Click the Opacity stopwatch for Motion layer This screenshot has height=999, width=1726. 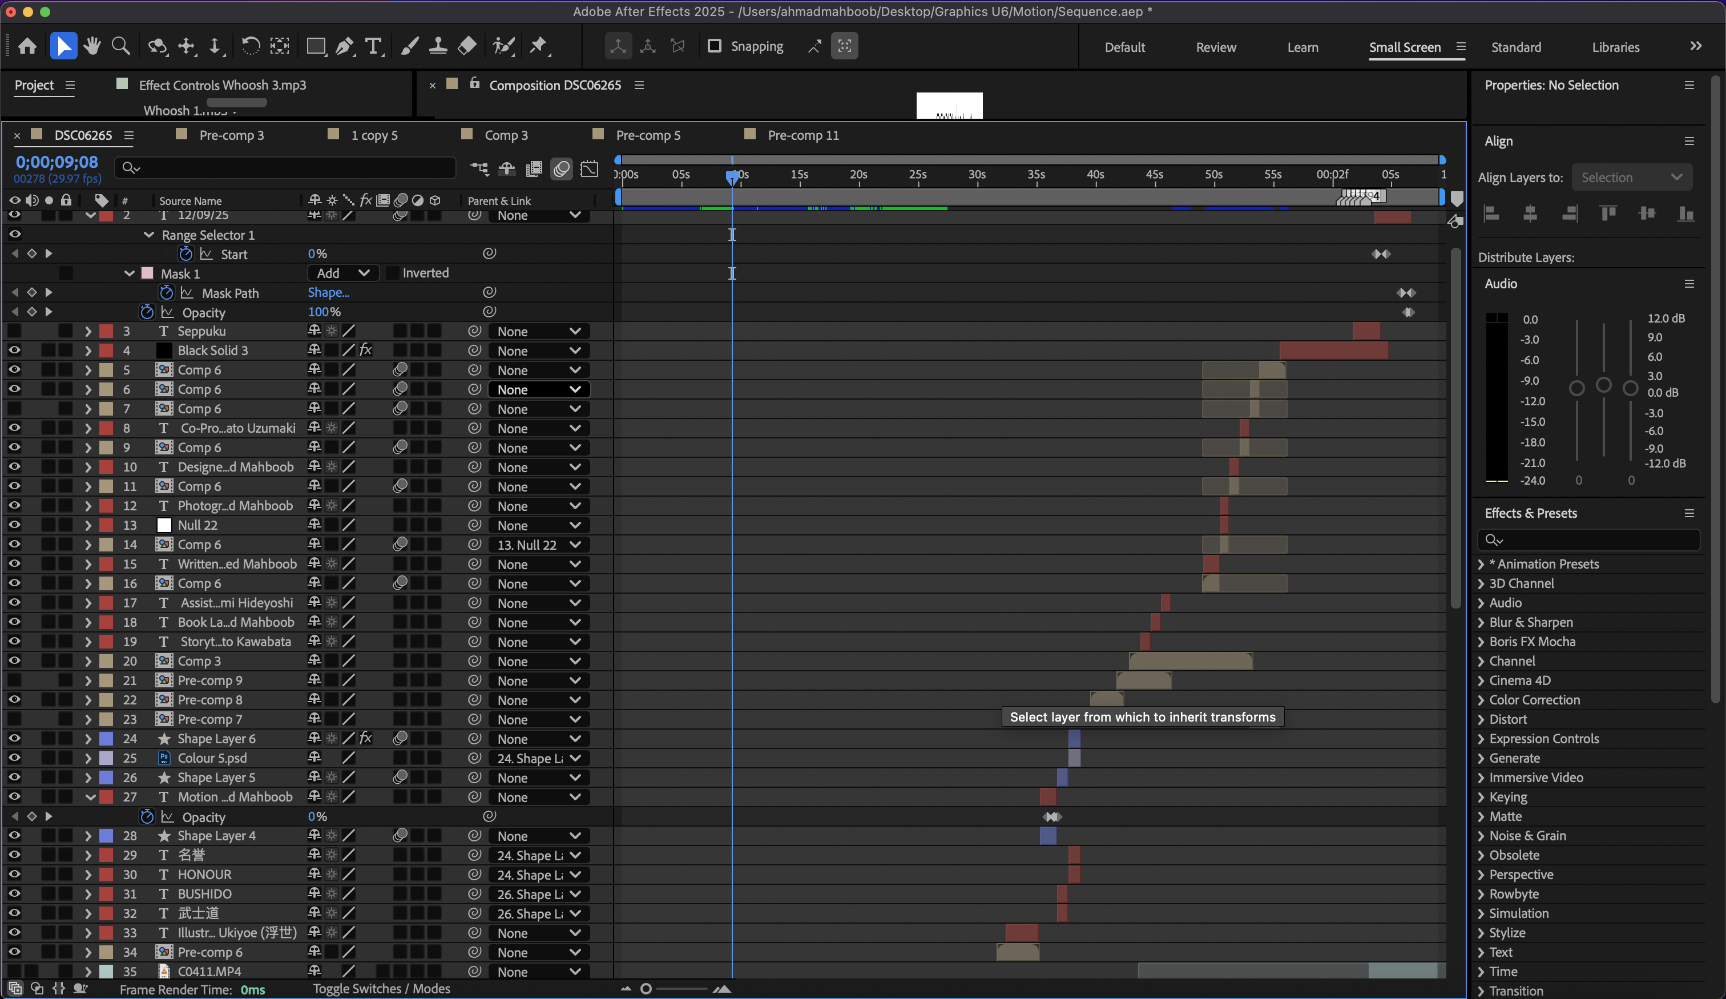pos(147,817)
